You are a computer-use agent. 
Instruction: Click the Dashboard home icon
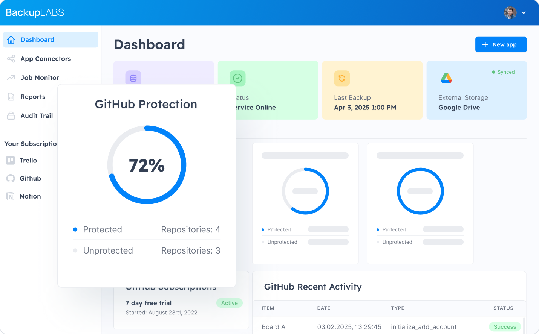11,39
